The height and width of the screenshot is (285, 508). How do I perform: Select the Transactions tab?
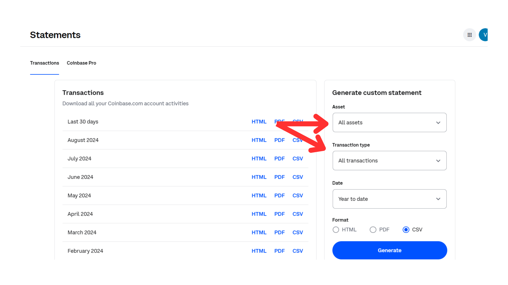[x=44, y=63]
